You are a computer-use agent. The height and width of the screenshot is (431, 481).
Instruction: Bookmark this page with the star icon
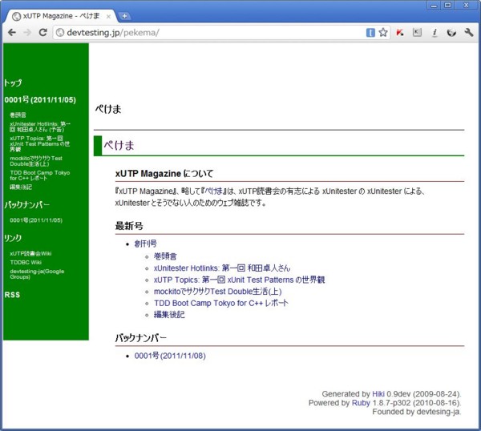click(x=383, y=32)
